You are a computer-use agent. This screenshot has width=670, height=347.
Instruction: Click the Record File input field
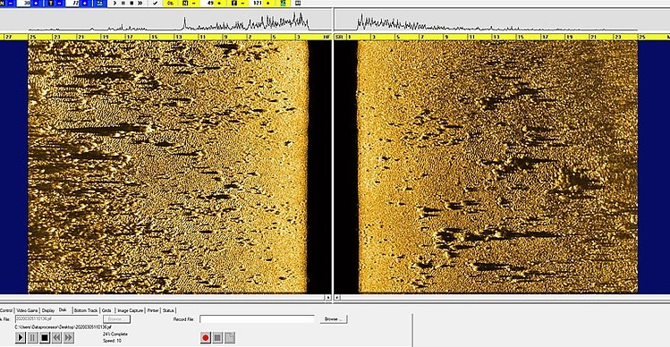pyautogui.click(x=257, y=319)
